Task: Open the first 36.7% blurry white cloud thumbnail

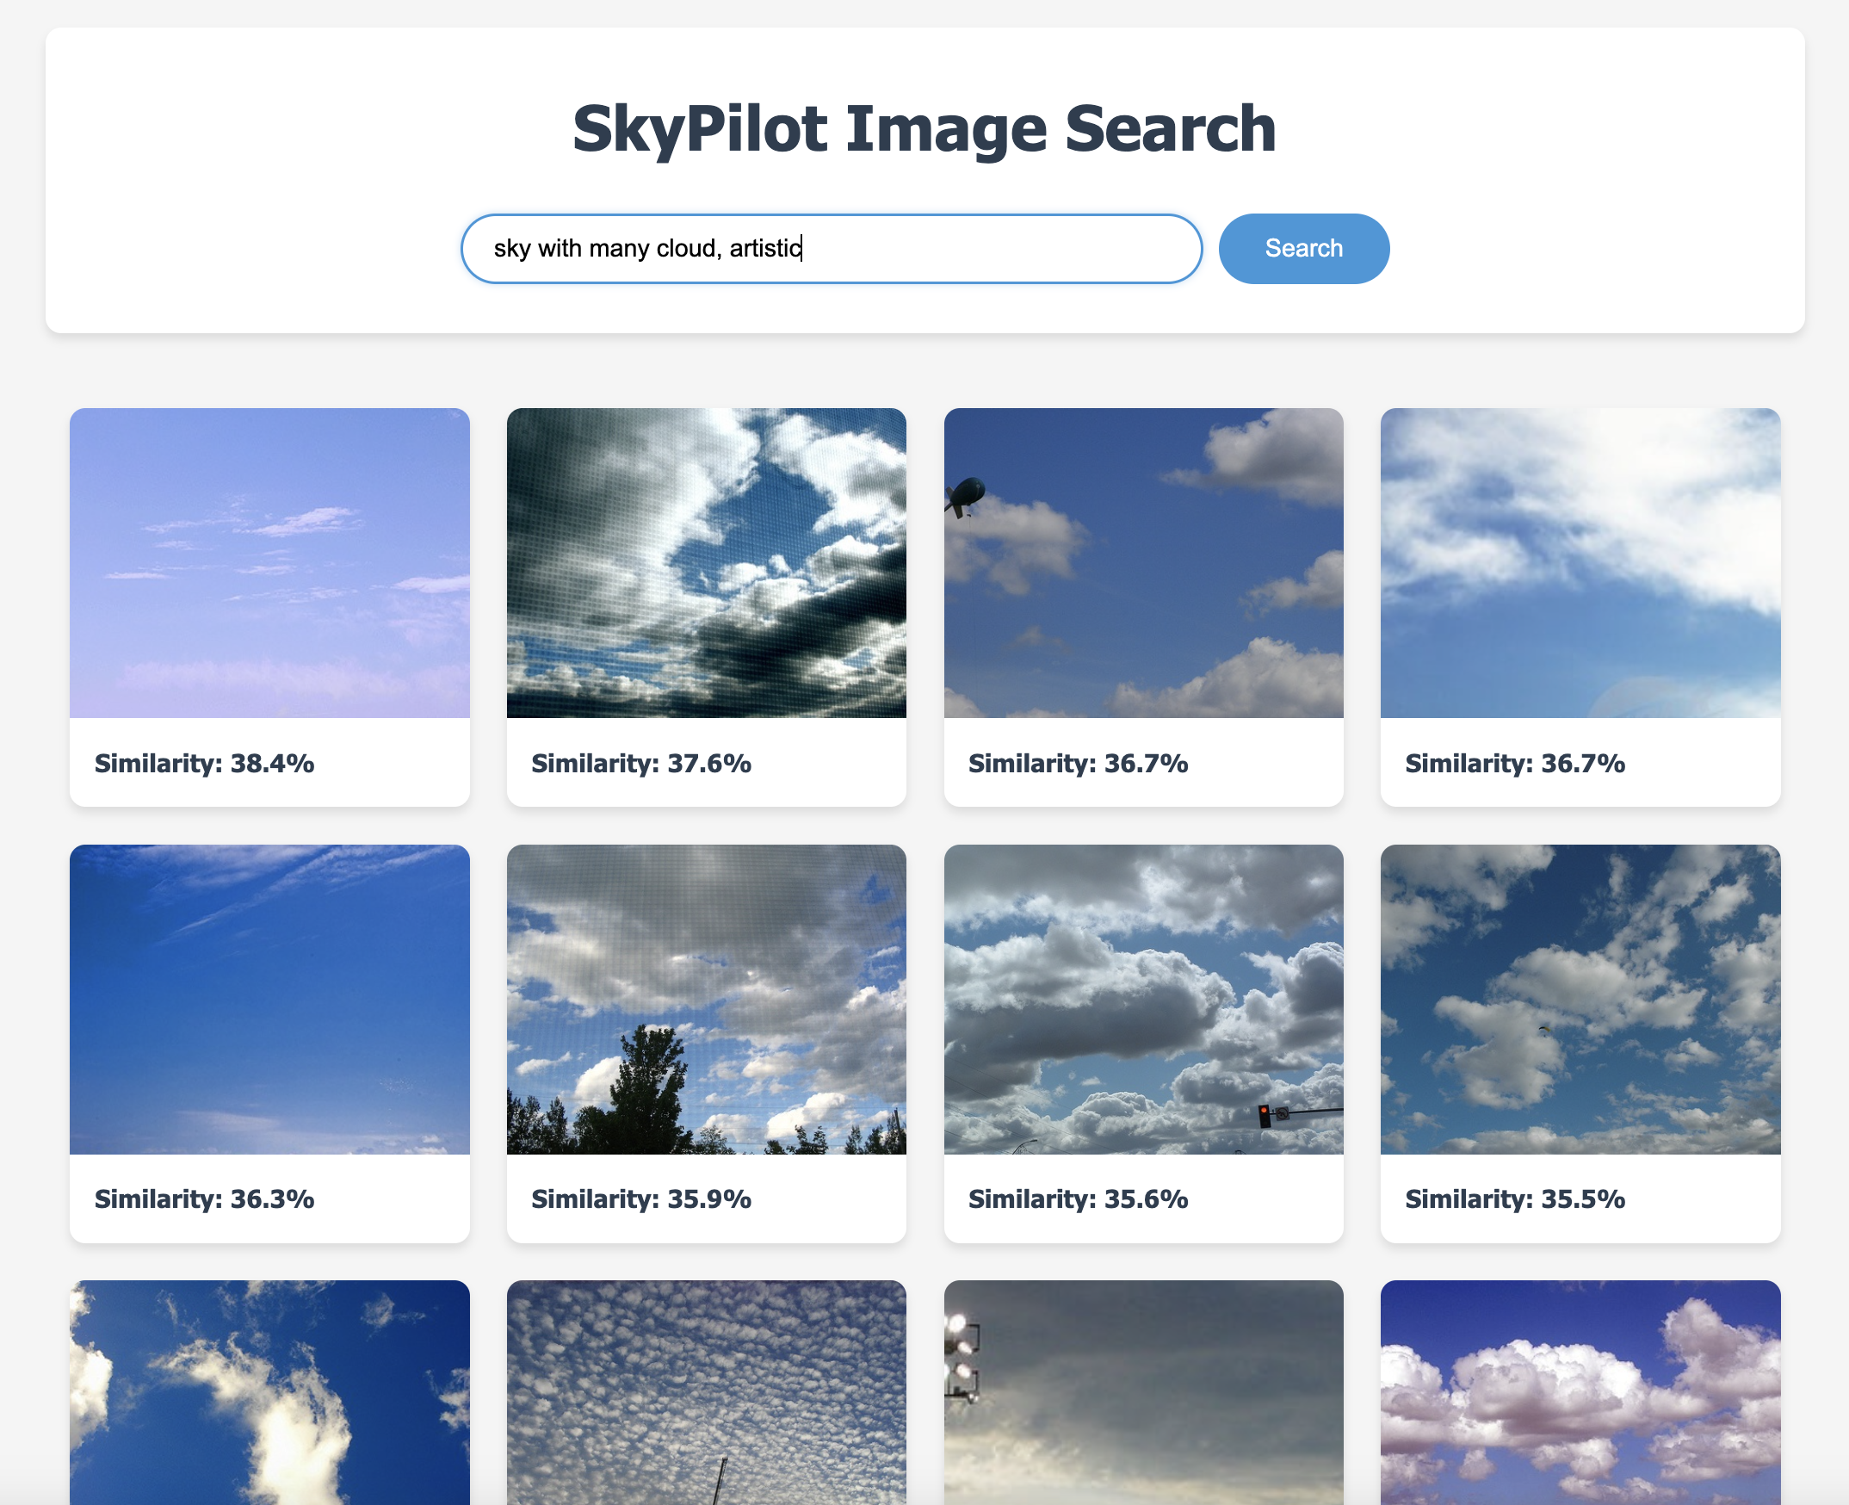Action: pyautogui.click(x=1580, y=562)
